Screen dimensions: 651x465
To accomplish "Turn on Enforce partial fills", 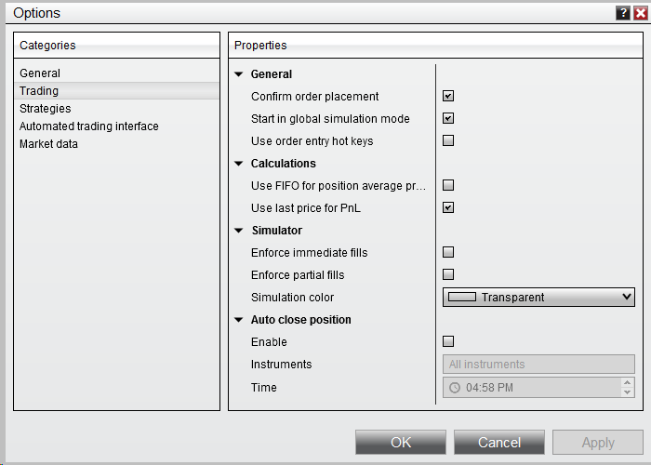I will pyautogui.click(x=448, y=274).
